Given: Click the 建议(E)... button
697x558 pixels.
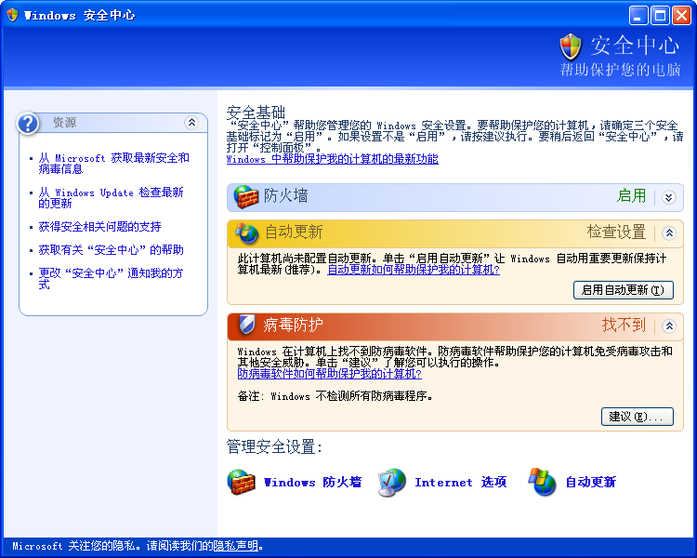Looking at the screenshot, I should 637,417.
